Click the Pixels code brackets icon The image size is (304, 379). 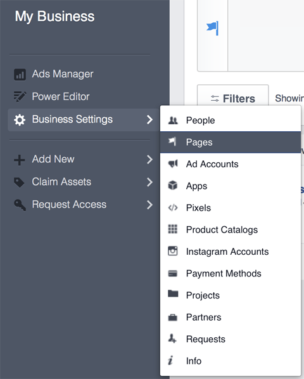click(x=173, y=208)
